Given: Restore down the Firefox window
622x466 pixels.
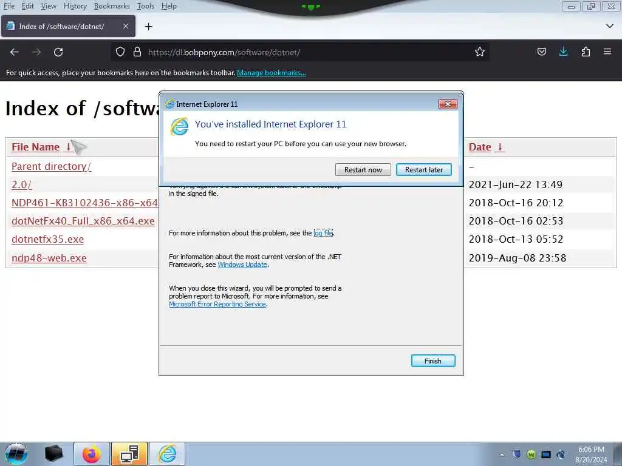Looking at the screenshot, I should (591, 6).
